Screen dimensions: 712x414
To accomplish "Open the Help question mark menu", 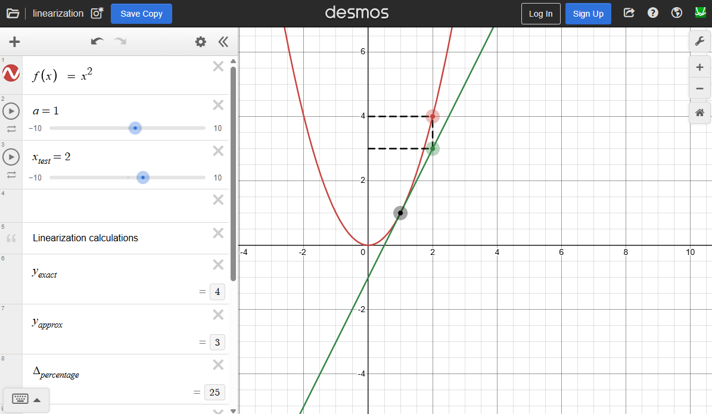I will tap(653, 13).
